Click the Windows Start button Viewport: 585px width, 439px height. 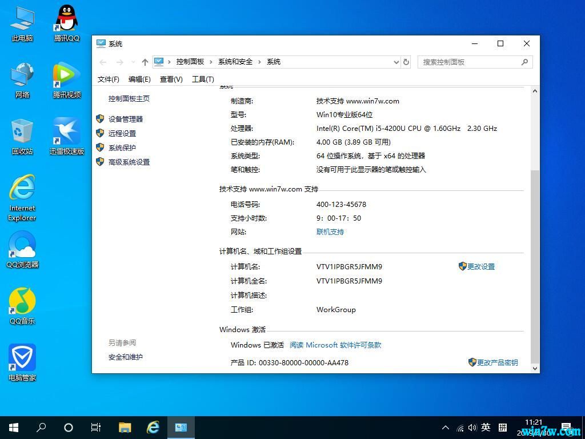[x=14, y=428]
